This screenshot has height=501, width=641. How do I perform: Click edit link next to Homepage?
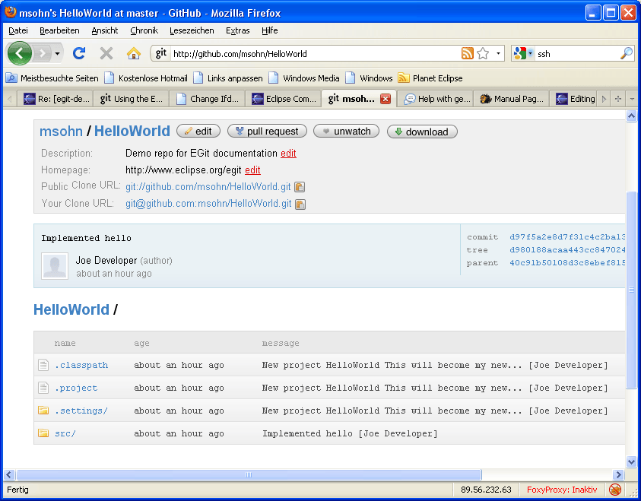tap(252, 170)
